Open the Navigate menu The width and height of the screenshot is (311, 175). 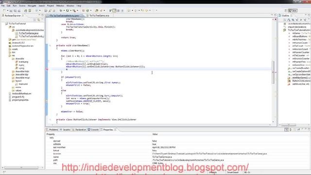[32, 6]
